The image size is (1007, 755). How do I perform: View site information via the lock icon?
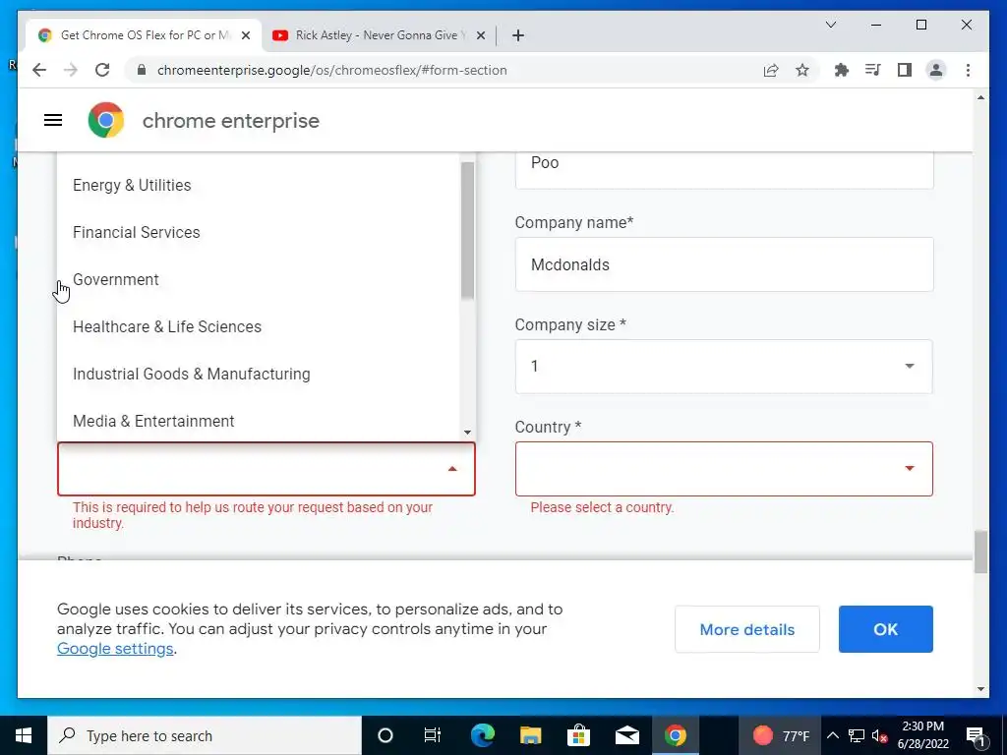pyautogui.click(x=142, y=70)
